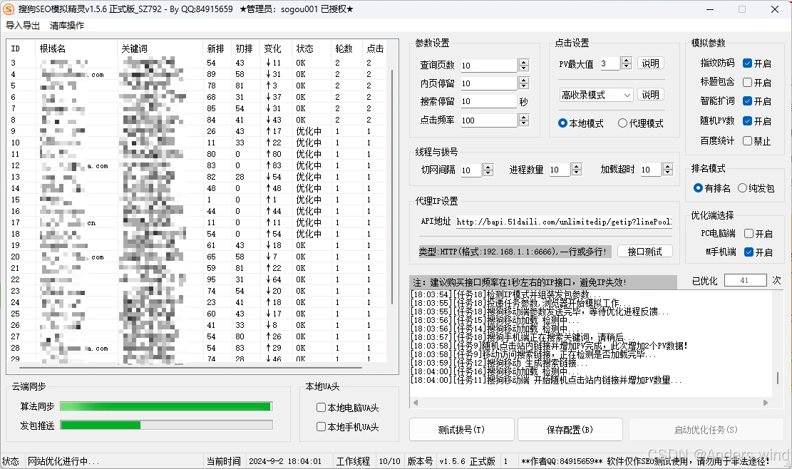Decrease 点击频率 with spinner down arrow
The width and height of the screenshot is (792, 469).
524,124
